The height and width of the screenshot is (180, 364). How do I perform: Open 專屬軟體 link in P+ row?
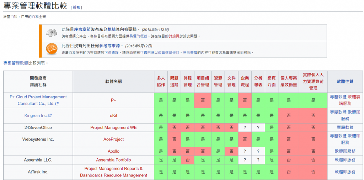[338, 97]
